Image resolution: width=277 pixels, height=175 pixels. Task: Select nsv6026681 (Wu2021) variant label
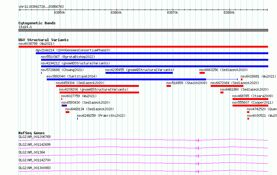point(258,76)
